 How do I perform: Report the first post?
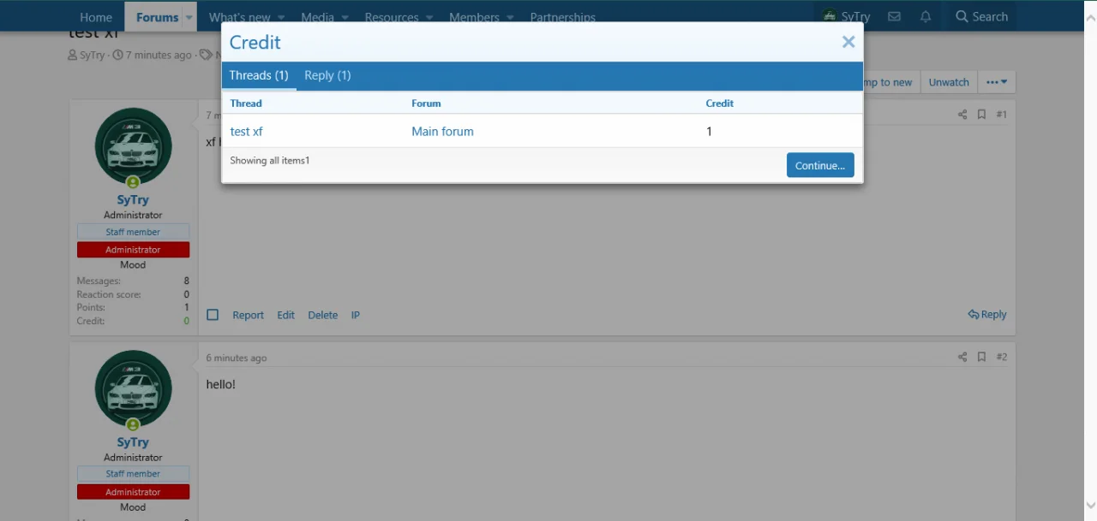pos(248,315)
